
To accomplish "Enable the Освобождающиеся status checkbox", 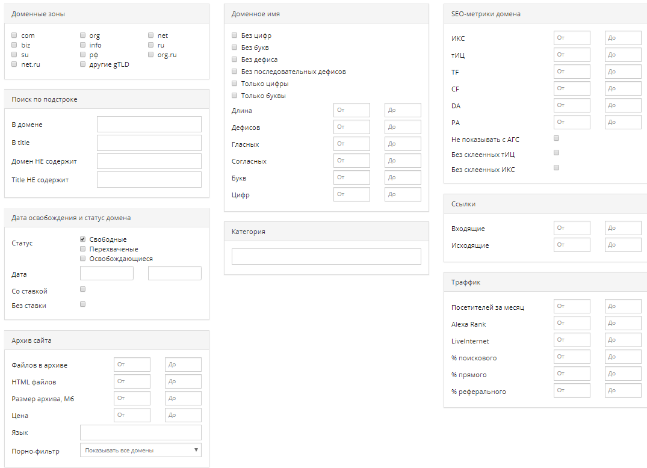I will coord(82,259).
